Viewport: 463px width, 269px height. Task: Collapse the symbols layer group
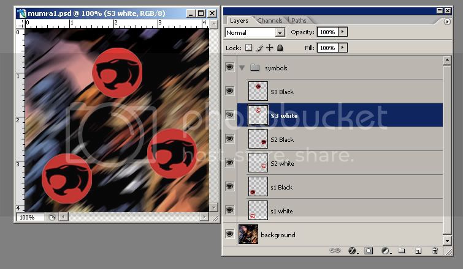tap(242, 67)
